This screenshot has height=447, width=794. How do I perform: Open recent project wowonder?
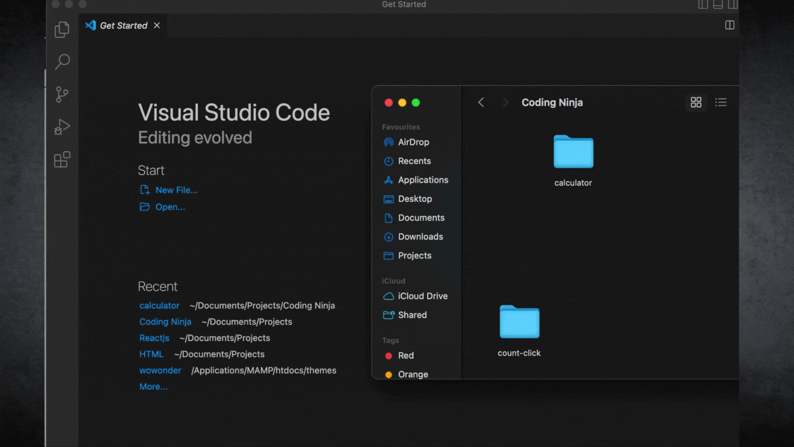(x=160, y=370)
